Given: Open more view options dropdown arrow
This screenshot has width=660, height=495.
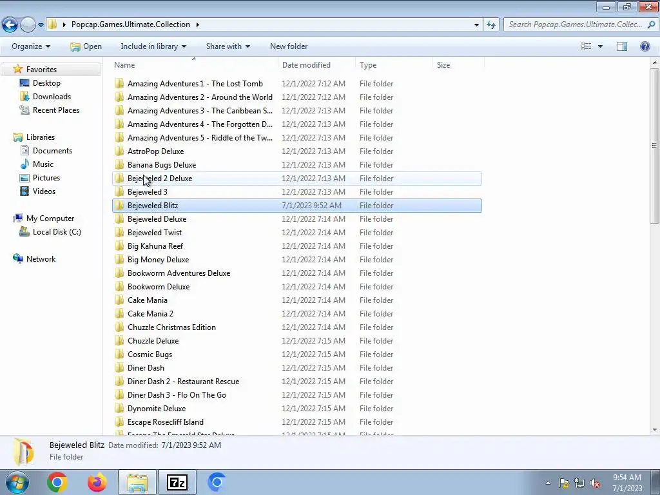Looking at the screenshot, I should 600,46.
